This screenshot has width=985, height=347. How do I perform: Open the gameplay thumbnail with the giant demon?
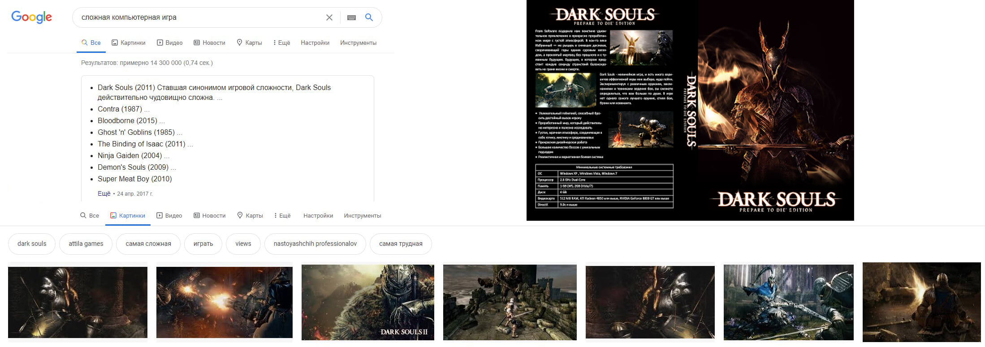coord(510,302)
